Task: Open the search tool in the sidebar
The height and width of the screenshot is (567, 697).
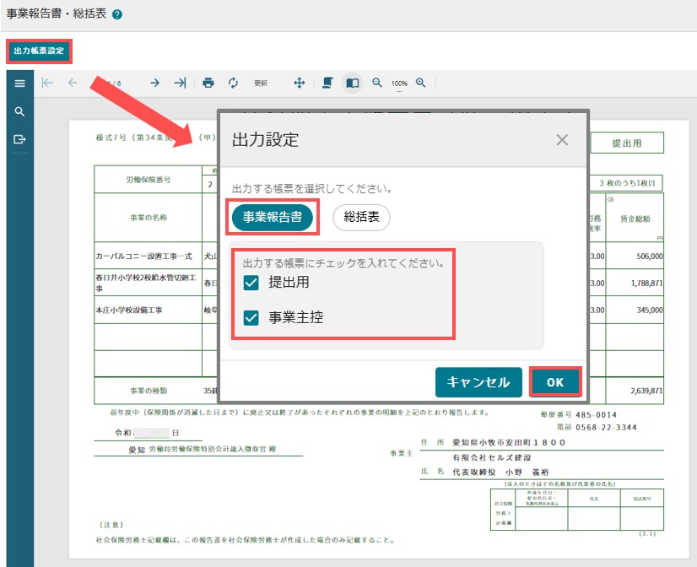Action: (x=19, y=111)
